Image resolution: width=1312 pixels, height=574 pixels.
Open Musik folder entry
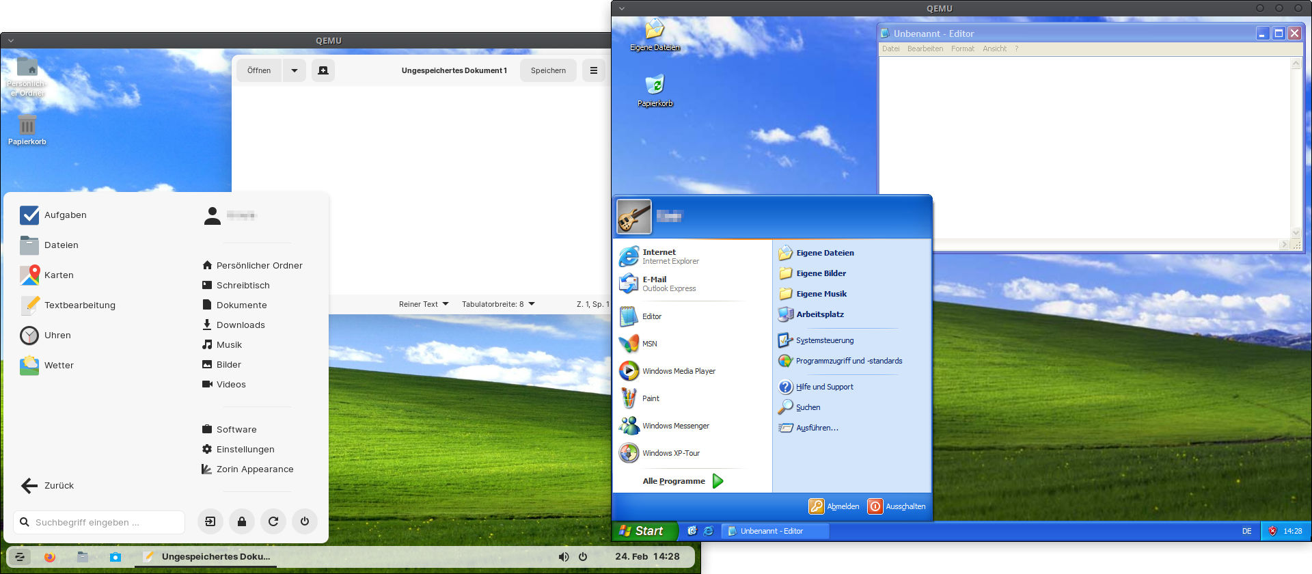click(222, 344)
